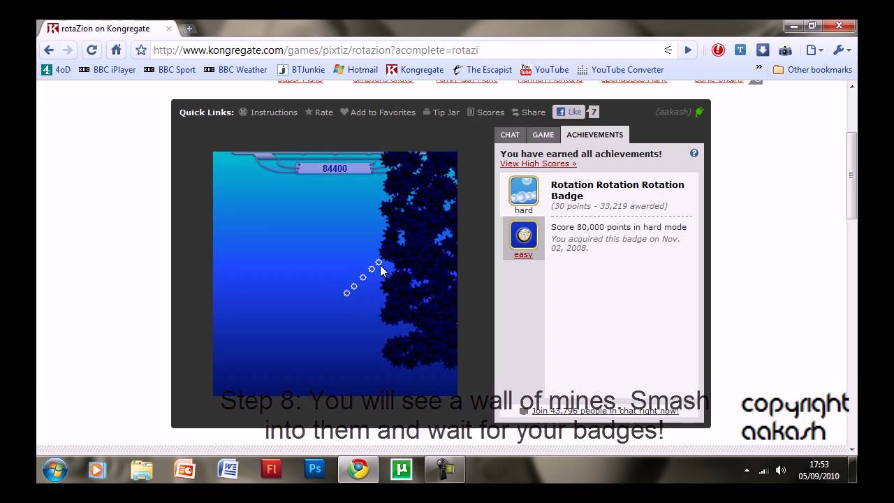Select the easy badge icon

tap(524, 235)
